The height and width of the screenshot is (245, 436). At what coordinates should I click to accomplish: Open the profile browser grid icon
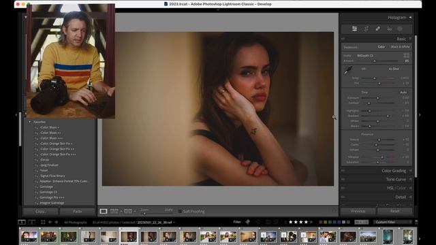[406, 56]
